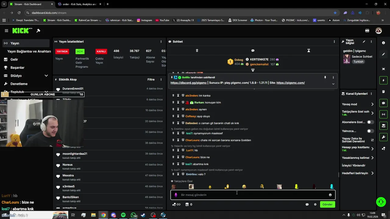Open Denetleme in the sidebar
This screenshot has width=390, height=219.
coord(19,84)
